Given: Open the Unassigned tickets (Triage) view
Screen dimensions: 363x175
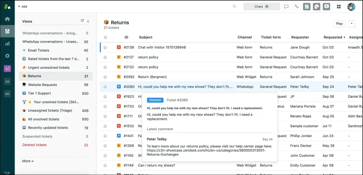Looking at the screenshot, I should click(x=55, y=110).
